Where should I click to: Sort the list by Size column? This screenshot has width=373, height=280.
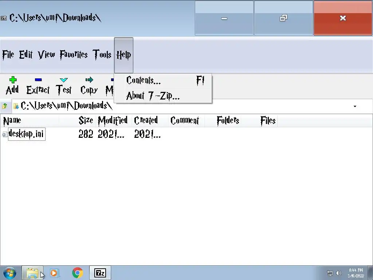point(77,120)
